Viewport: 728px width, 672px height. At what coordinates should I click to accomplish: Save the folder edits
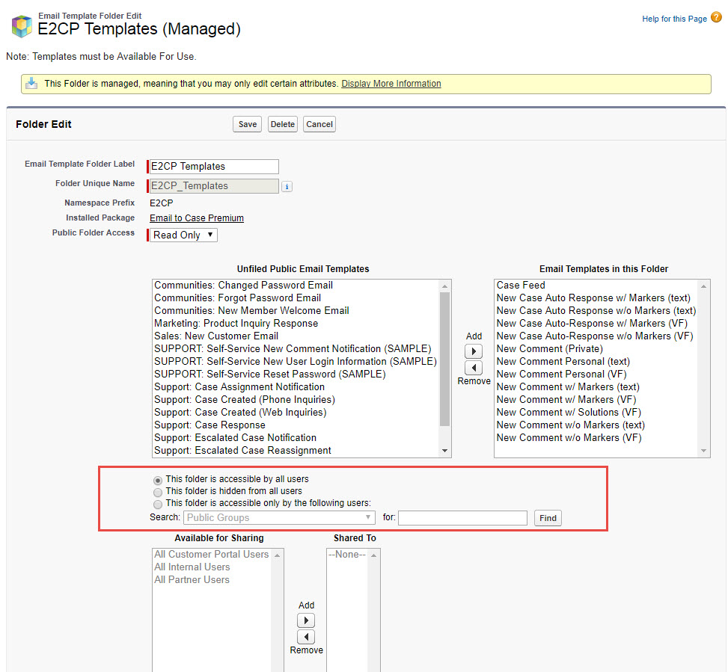click(248, 124)
